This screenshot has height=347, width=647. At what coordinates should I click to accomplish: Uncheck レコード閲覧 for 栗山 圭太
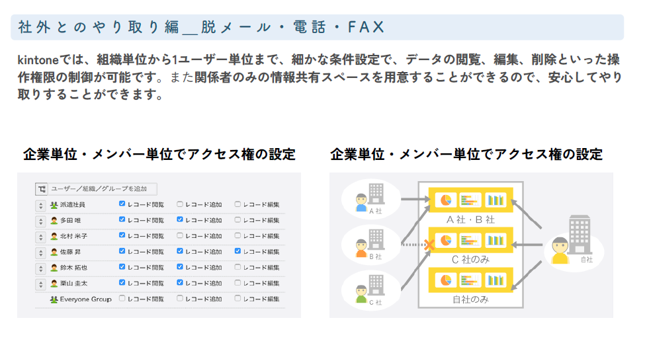pyautogui.click(x=122, y=283)
